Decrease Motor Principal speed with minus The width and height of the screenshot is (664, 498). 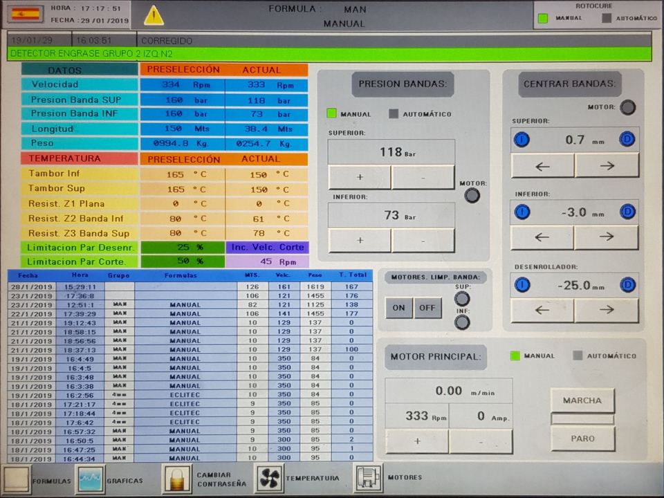[x=481, y=441]
